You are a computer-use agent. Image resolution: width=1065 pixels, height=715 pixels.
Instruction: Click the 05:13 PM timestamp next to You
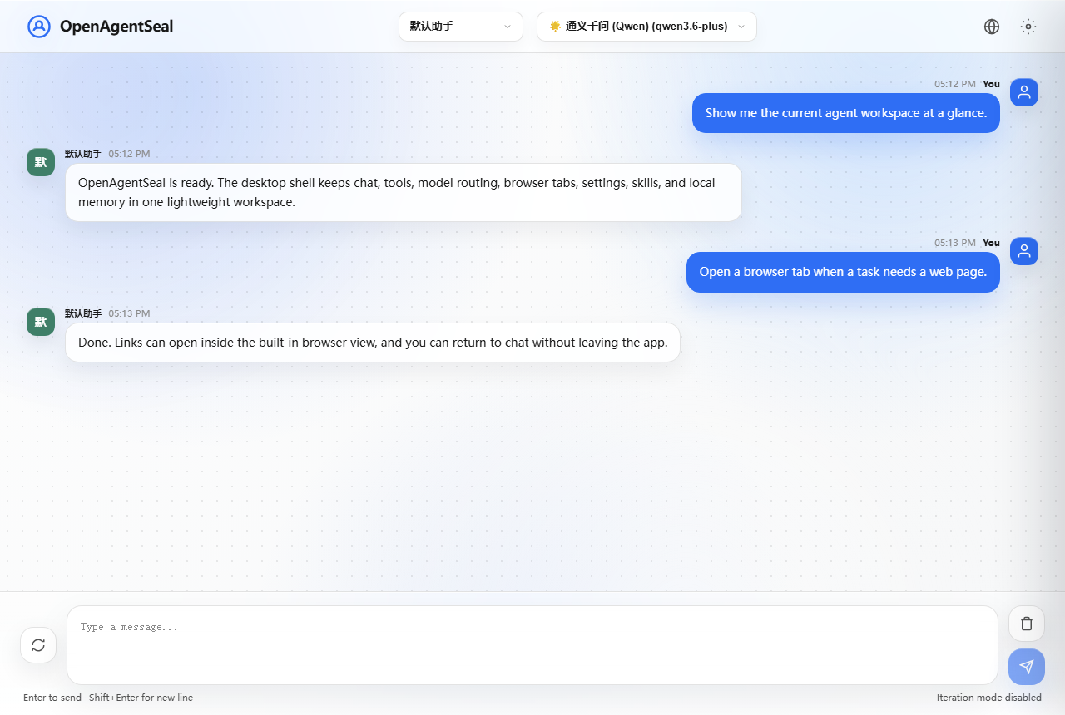[x=955, y=243]
